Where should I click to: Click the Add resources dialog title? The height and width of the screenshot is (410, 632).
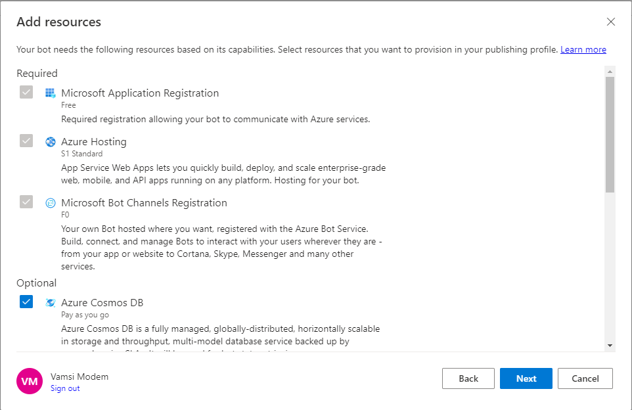[59, 22]
